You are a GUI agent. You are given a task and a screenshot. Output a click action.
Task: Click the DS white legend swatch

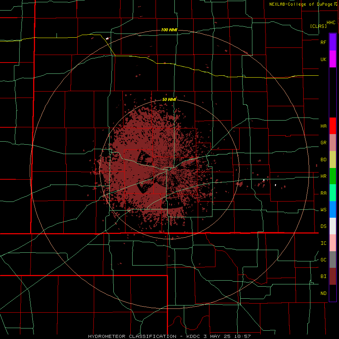(333, 226)
